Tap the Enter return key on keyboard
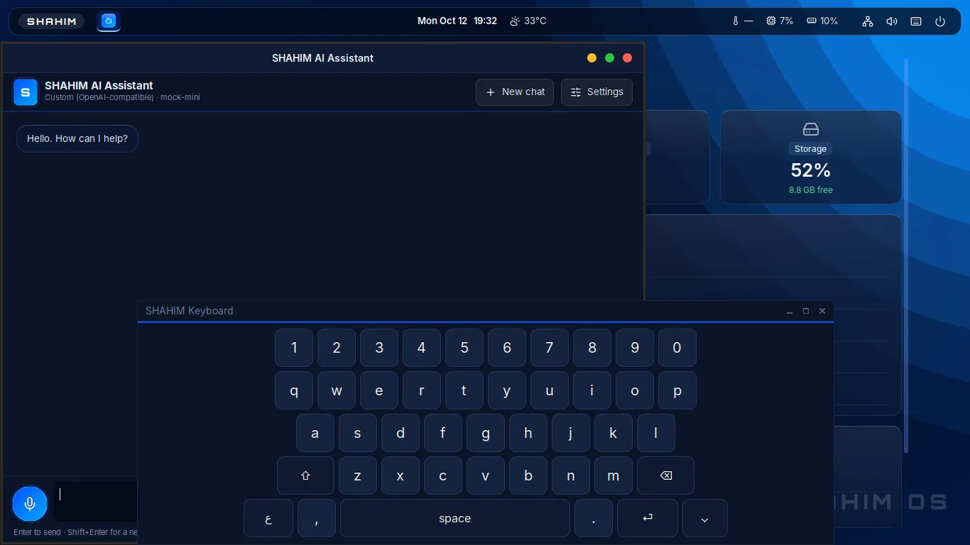 tap(648, 518)
